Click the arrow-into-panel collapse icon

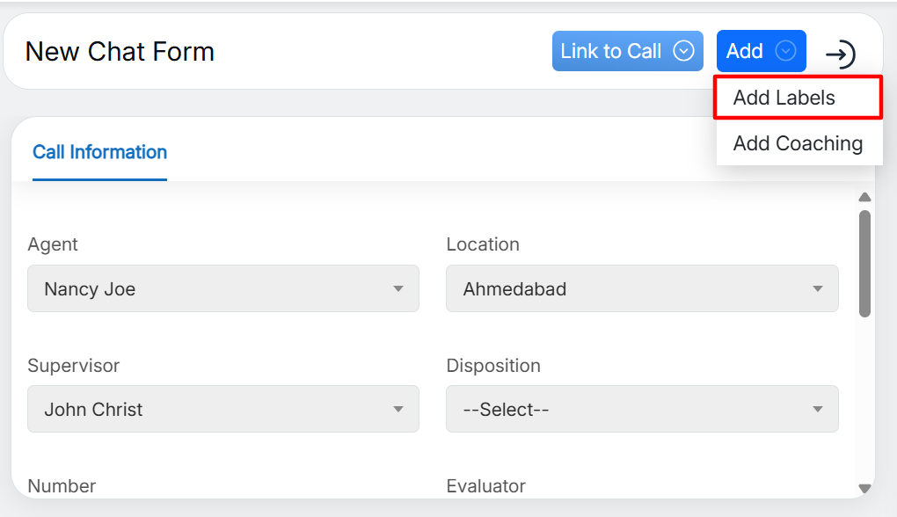pos(840,55)
